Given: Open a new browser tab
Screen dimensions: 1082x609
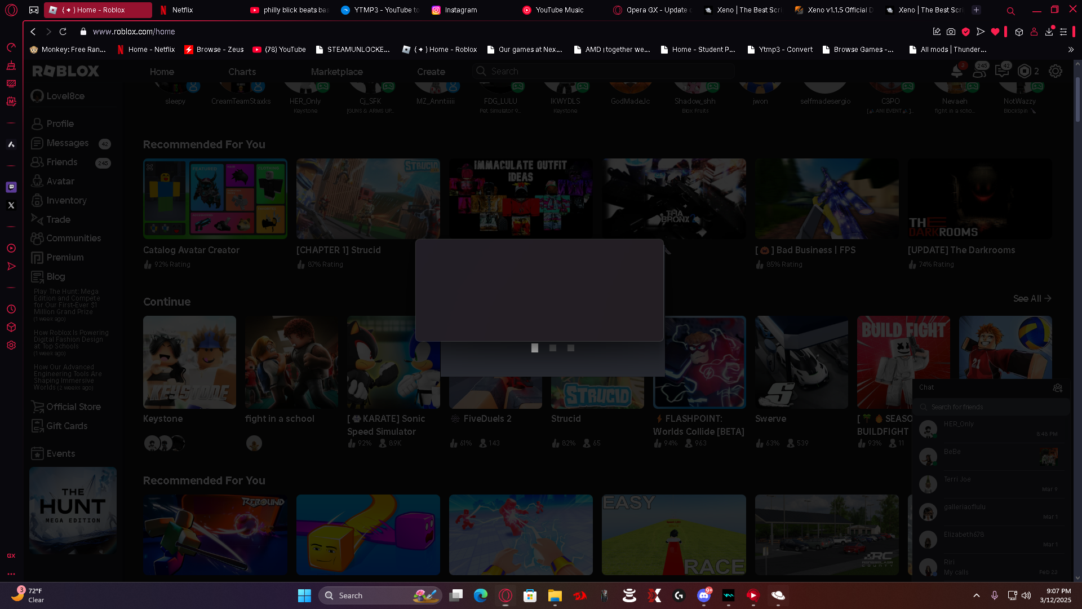Looking at the screenshot, I should point(977,10).
